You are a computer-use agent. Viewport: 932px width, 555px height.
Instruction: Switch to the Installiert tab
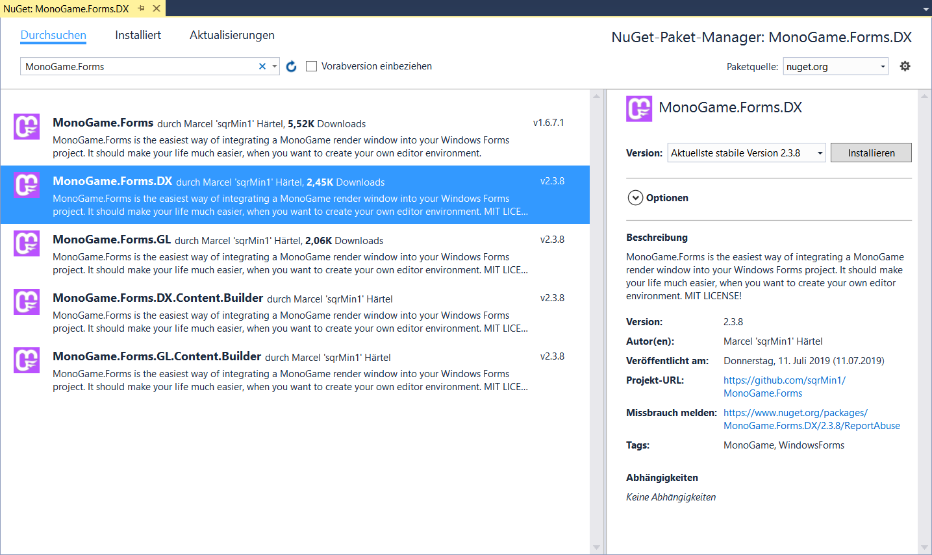click(x=138, y=35)
